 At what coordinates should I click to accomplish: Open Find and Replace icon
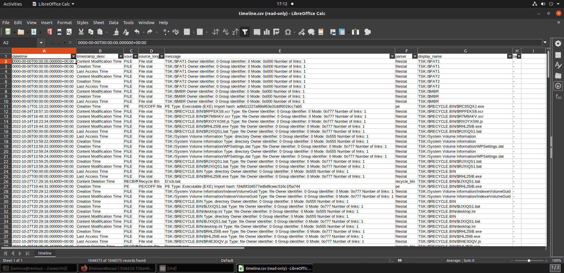click(x=166, y=32)
